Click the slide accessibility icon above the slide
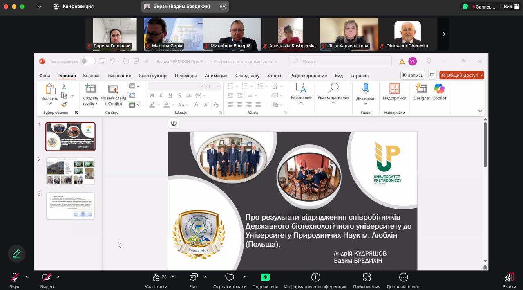 click(x=174, y=123)
